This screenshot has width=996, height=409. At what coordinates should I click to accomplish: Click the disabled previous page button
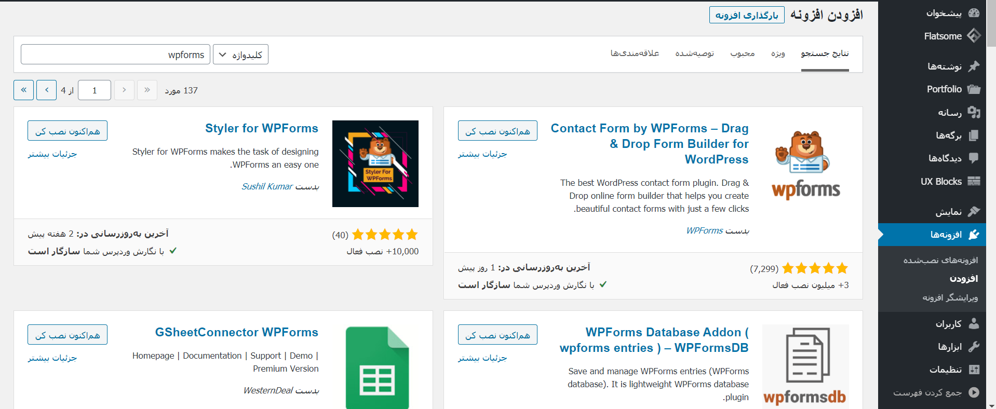(x=124, y=90)
